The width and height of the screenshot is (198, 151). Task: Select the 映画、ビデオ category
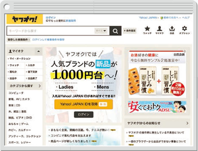tap(16, 118)
